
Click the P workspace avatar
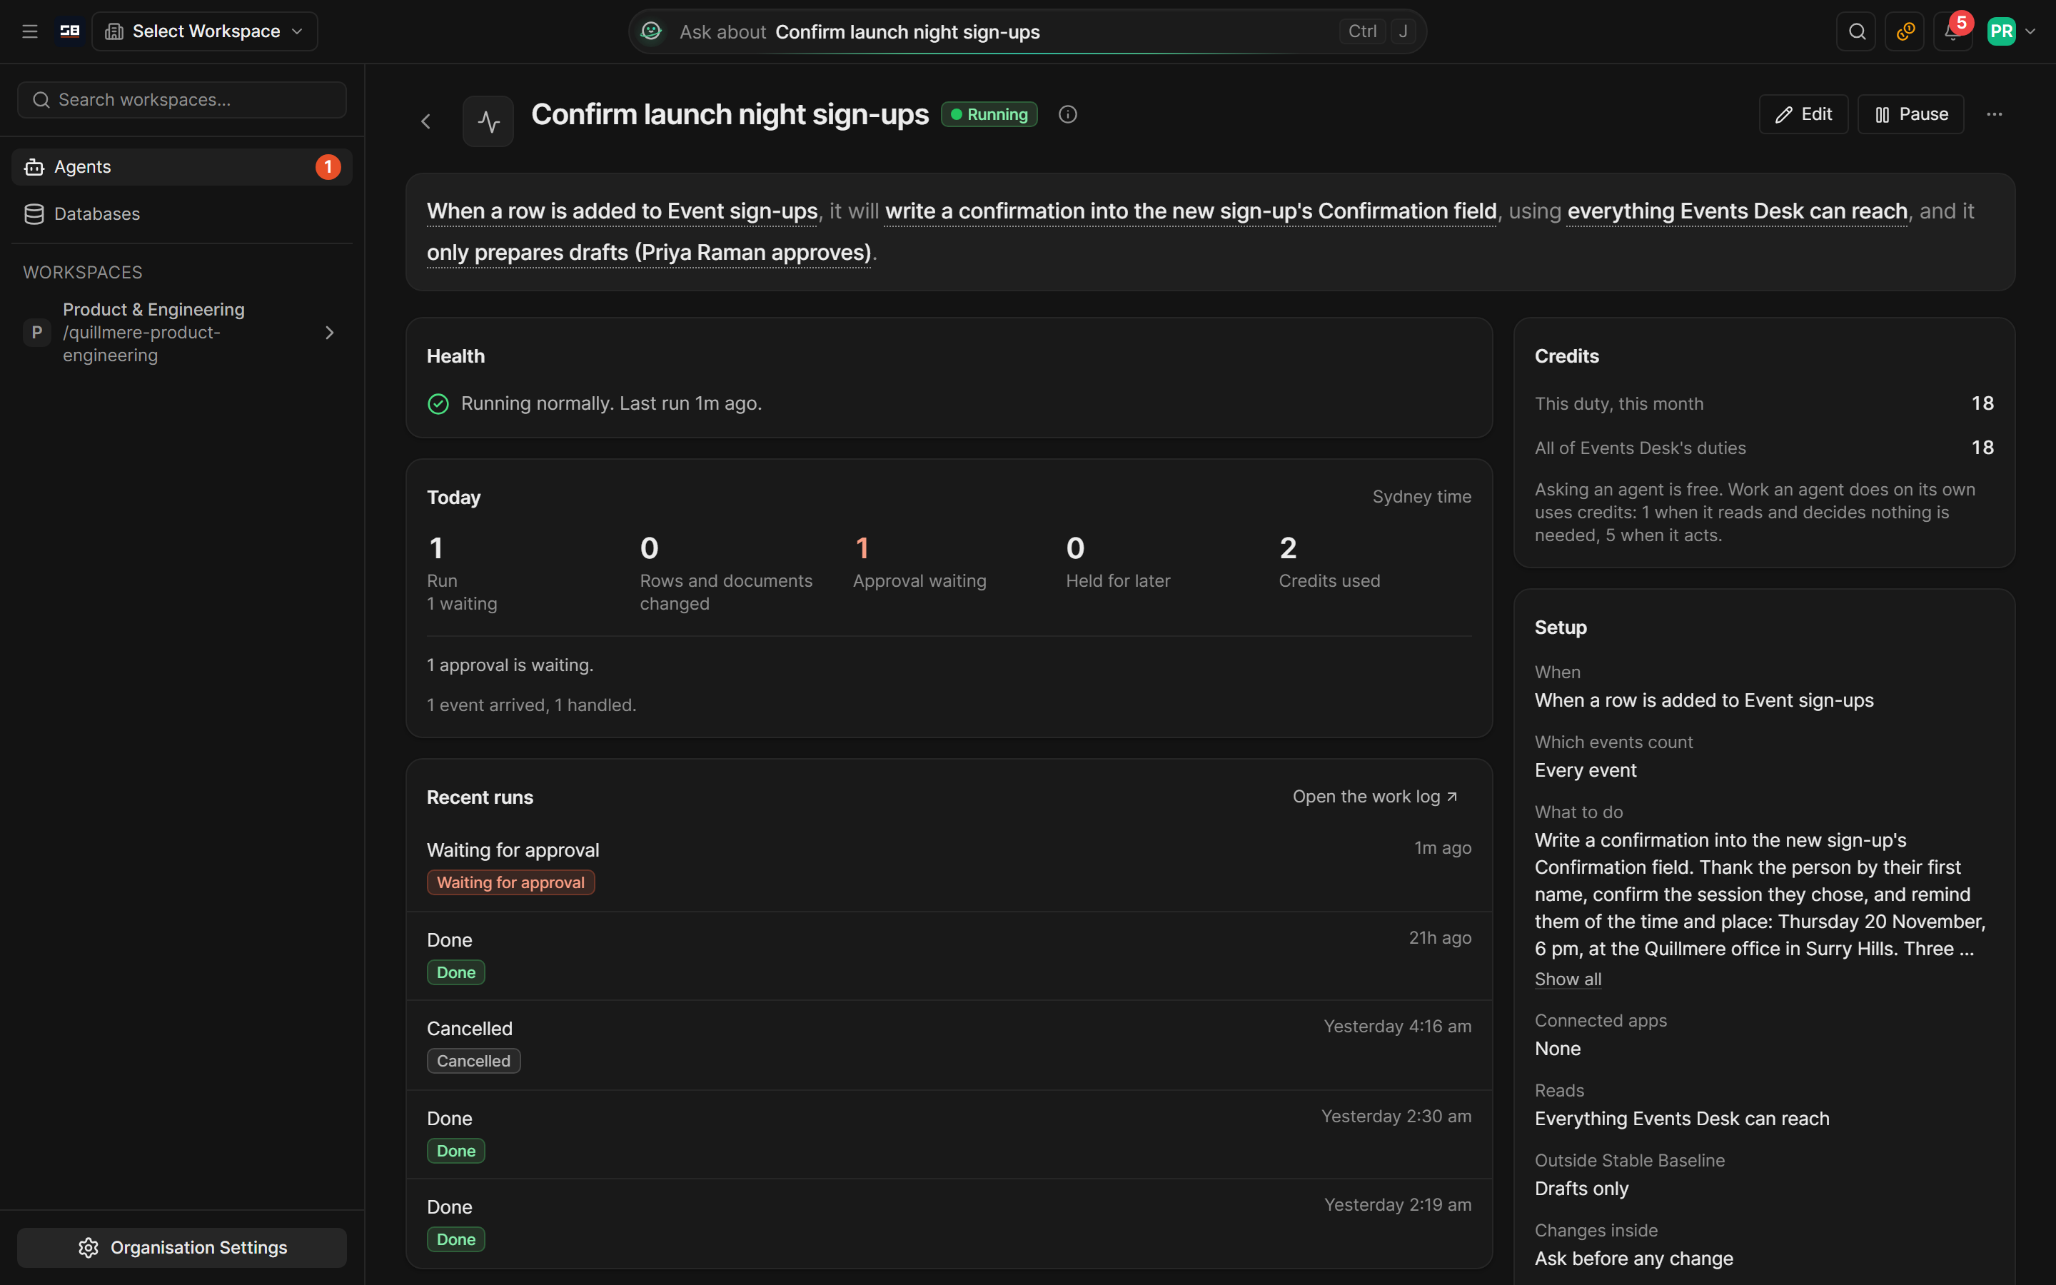pos(36,332)
